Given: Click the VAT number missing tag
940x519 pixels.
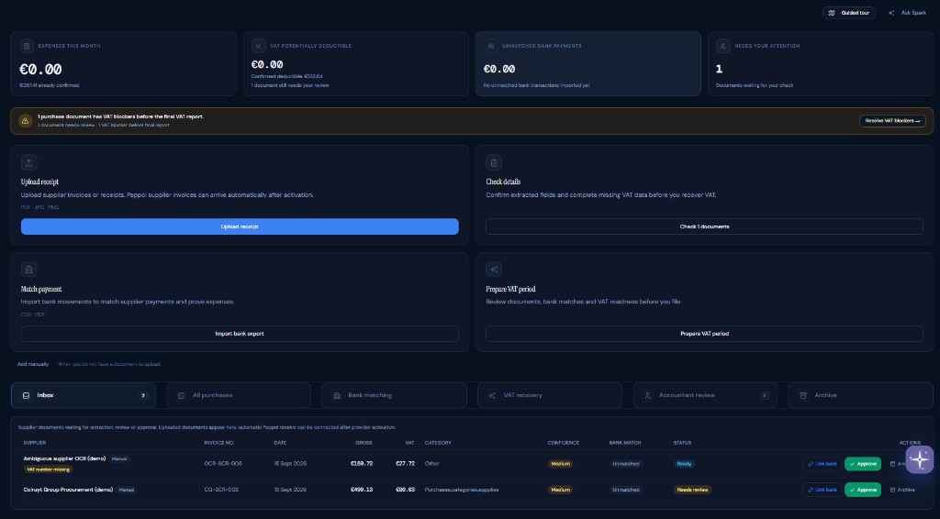Looking at the screenshot, I should tap(48, 469).
